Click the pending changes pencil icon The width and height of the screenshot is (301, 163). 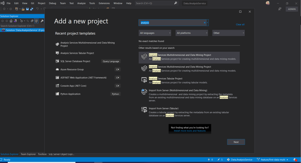click(218, 160)
